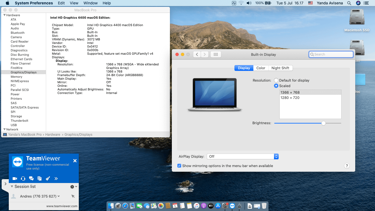
Task: Open Trash in the Dock
Action: (x=264, y=206)
